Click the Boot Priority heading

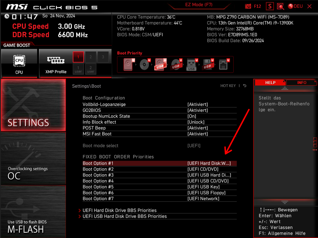coord(130,53)
